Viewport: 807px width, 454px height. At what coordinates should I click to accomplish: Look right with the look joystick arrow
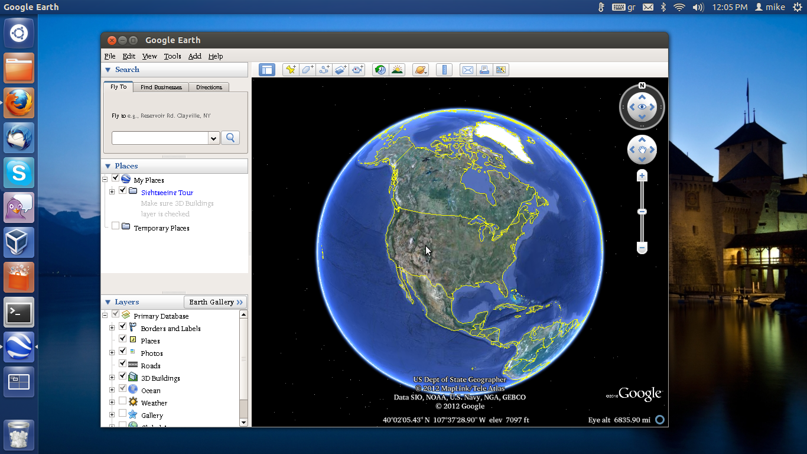click(x=653, y=107)
